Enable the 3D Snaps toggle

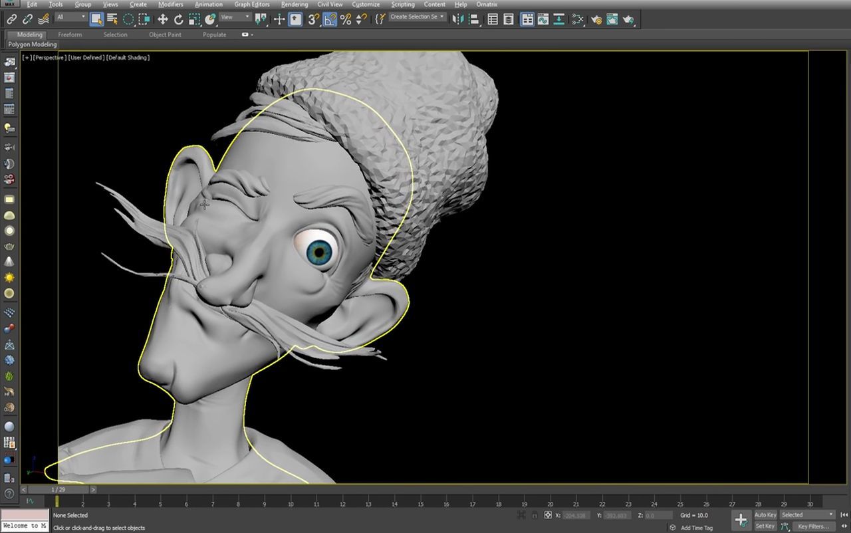tap(312, 19)
